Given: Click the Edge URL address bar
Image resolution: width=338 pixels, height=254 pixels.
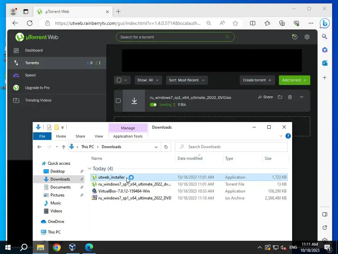Looking at the screenshot, I should click(x=128, y=23).
